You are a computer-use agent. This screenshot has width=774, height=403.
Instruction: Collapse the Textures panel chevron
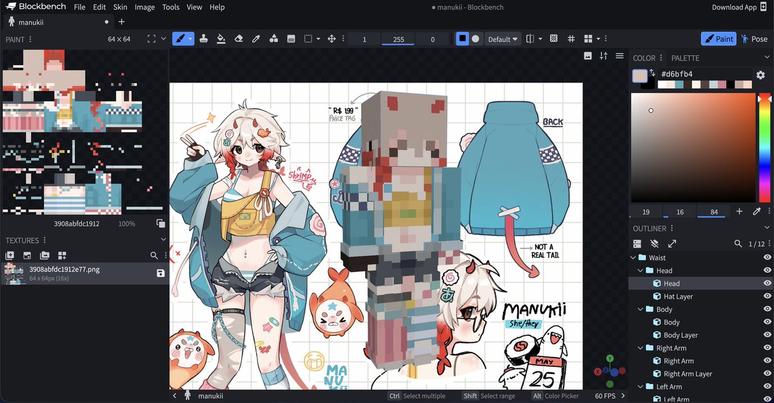coord(163,240)
